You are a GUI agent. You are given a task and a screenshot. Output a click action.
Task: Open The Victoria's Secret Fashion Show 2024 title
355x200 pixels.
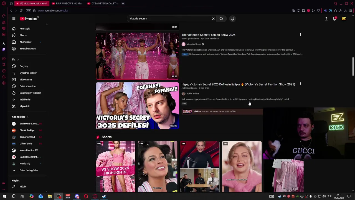tap(209, 35)
